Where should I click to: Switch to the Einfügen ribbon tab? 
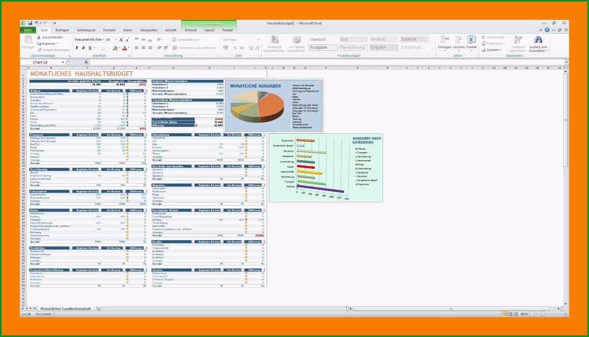[62, 30]
